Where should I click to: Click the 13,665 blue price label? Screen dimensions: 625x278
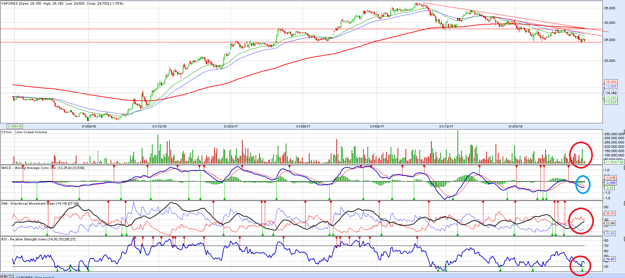(x=611, y=87)
